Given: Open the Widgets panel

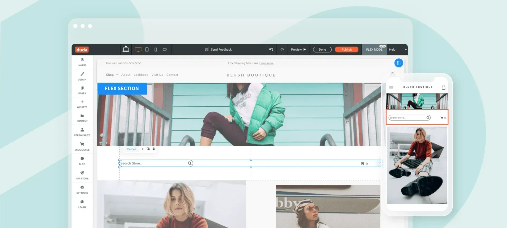Looking at the screenshot, I should (x=82, y=104).
